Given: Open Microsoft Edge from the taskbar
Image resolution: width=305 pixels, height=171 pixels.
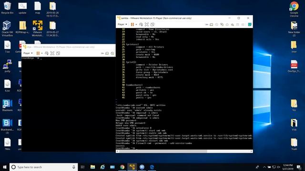Looking at the screenshot, I should 152,167.
